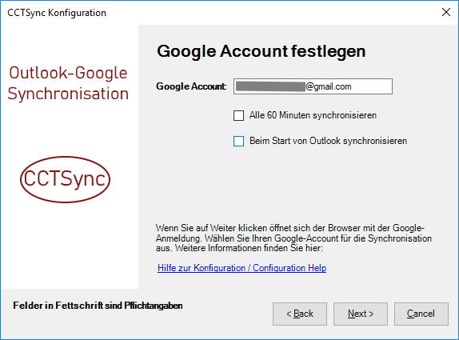Click the bold Google Account field label

191,86
